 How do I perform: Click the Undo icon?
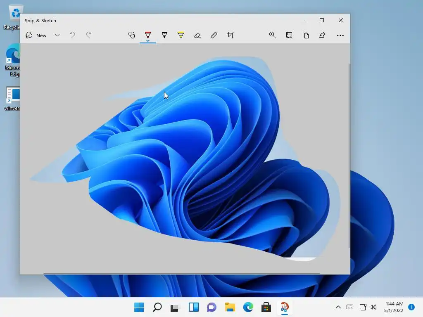pyautogui.click(x=72, y=35)
